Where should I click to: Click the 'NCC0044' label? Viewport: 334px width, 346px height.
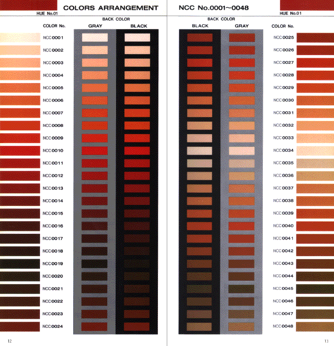pyautogui.click(x=283, y=276)
